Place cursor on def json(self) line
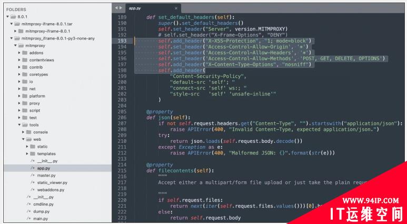This screenshot has width=407, height=224. (168, 118)
